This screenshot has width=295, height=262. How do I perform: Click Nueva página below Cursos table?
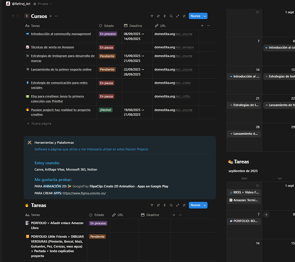(x=41, y=124)
